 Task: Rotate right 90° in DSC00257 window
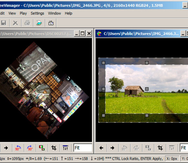30,148
